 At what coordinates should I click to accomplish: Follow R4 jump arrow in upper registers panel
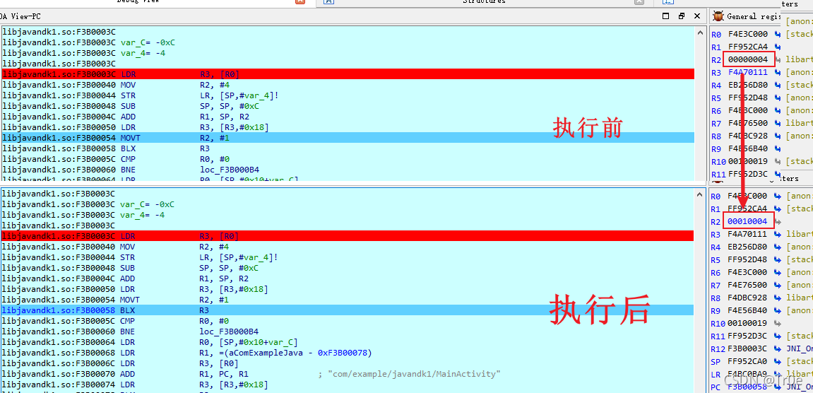point(778,85)
